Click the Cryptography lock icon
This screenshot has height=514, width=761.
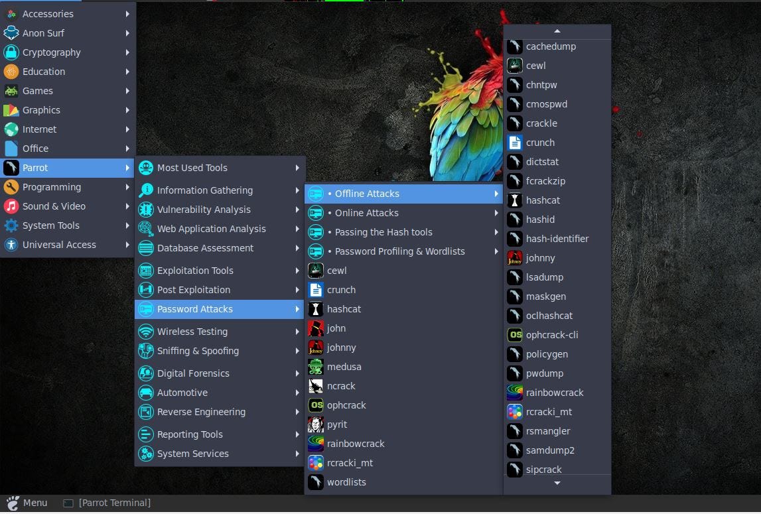(11, 52)
